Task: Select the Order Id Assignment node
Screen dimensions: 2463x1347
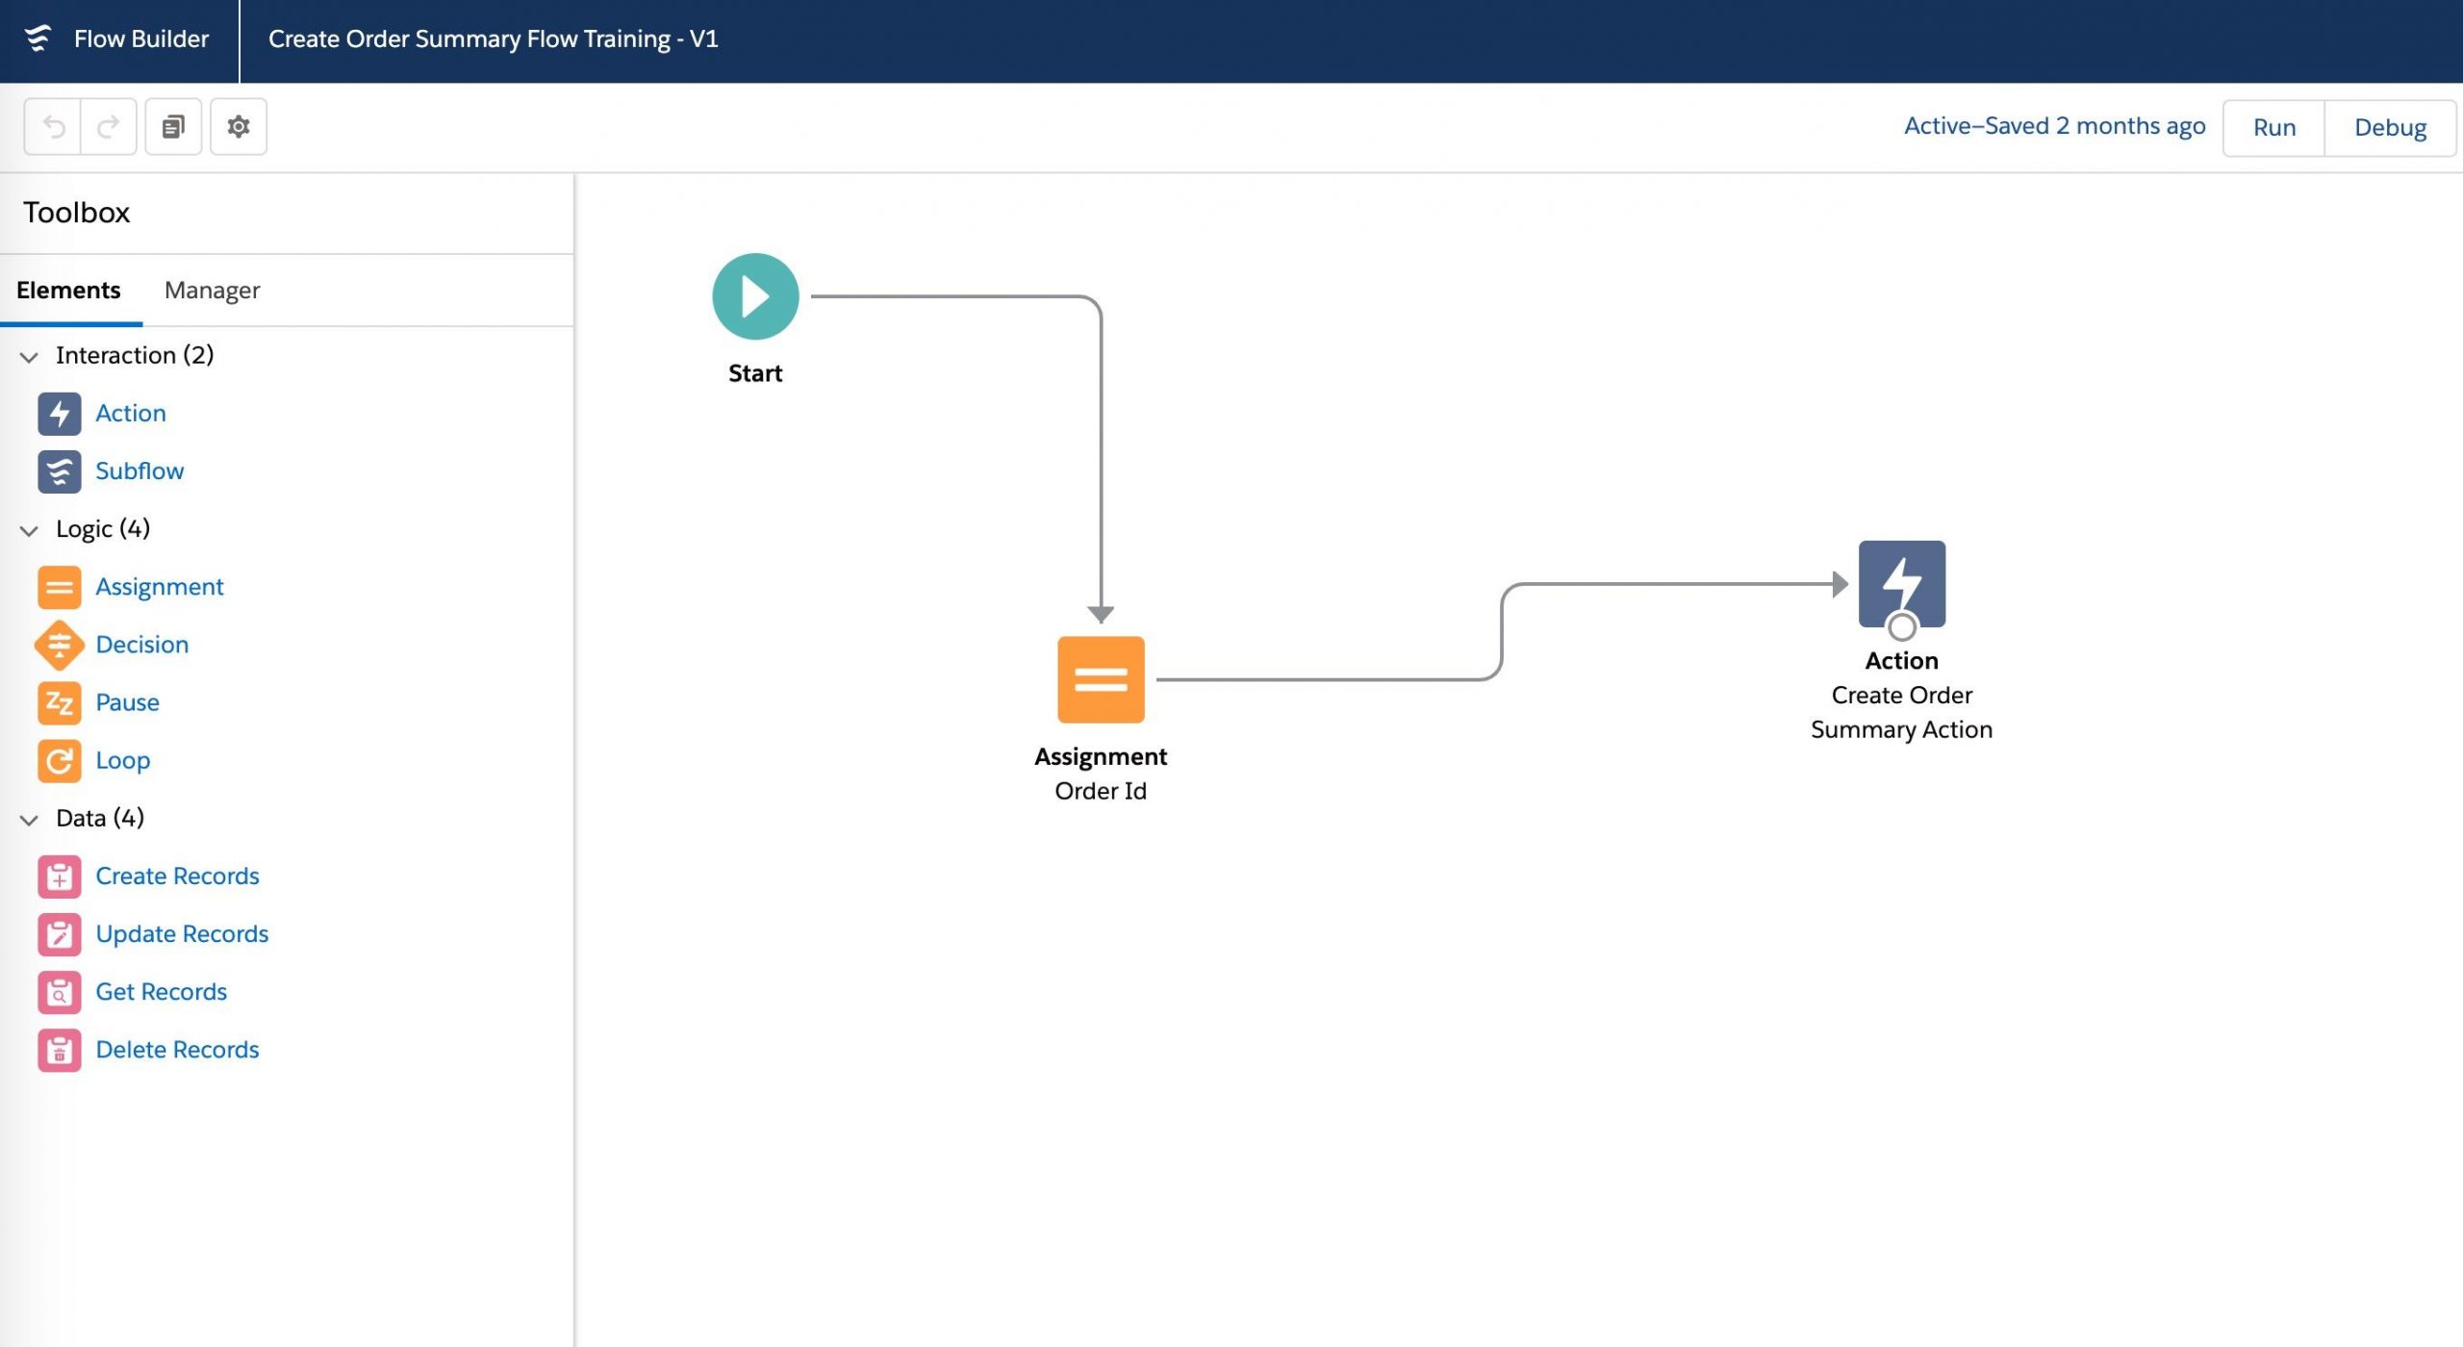Action: pyautogui.click(x=1101, y=678)
